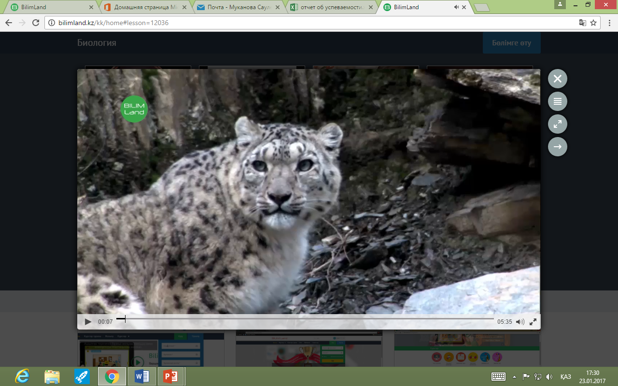Click the video progress bar
The height and width of the screenshot is (386, 618).
[x=305, y=319]
